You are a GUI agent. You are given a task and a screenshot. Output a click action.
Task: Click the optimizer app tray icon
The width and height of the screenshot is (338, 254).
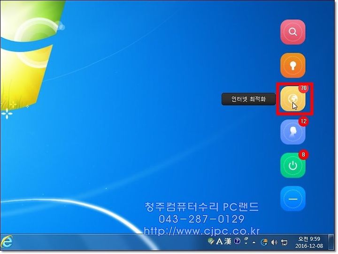point(264,242)
